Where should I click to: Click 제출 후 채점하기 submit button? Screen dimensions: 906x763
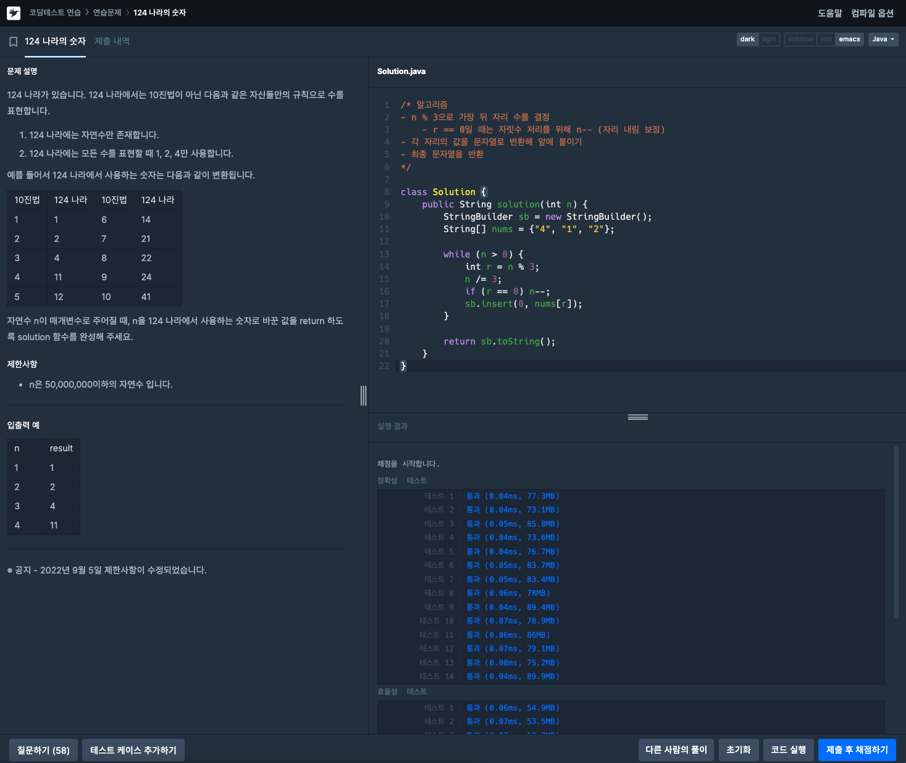tap(857, 749)
